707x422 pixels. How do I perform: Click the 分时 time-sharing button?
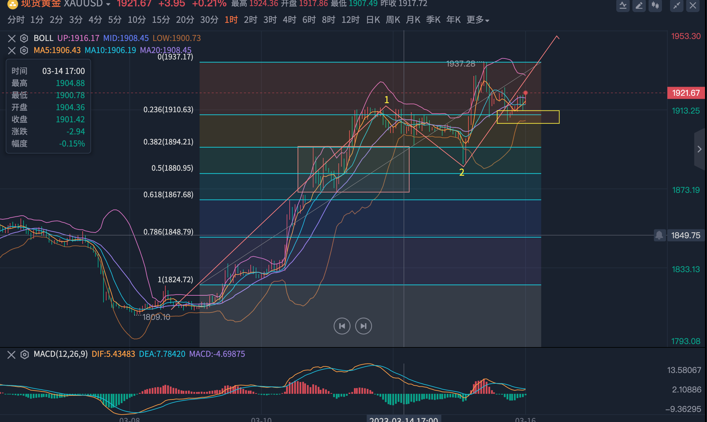coord(16,20)
